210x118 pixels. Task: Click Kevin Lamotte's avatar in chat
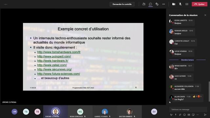click(171, 21)
